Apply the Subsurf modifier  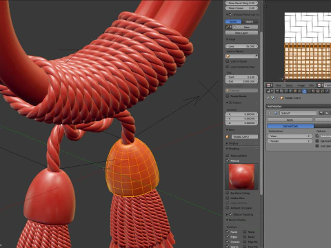pos(290,120)
